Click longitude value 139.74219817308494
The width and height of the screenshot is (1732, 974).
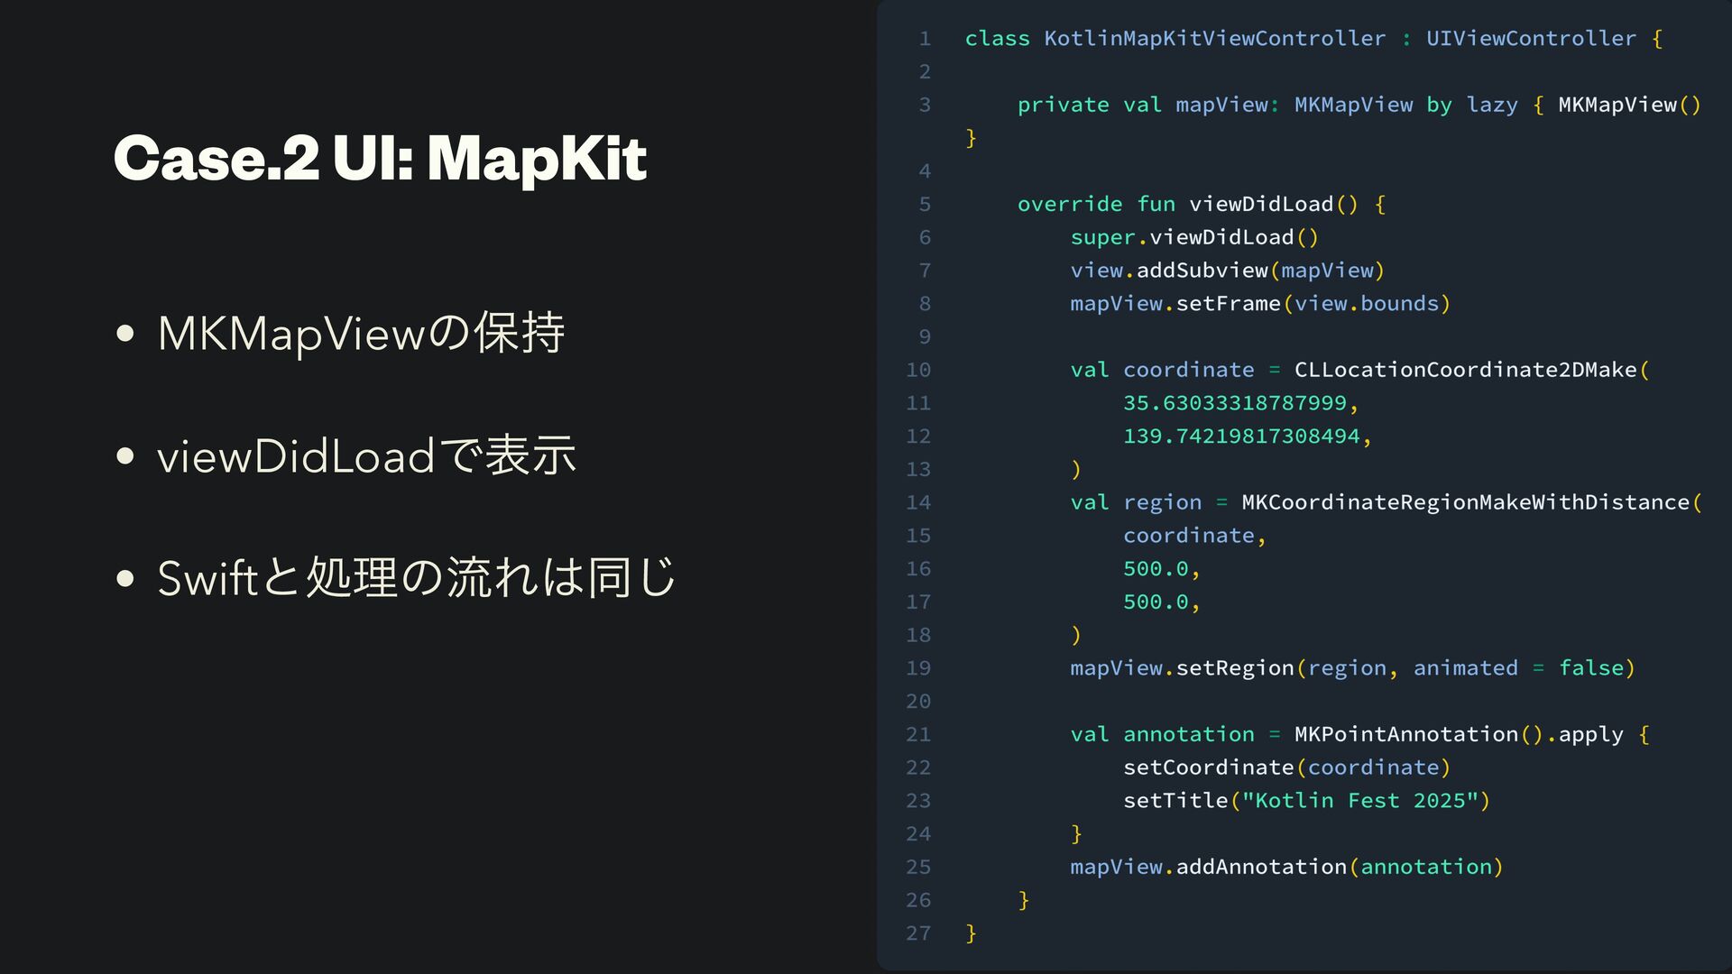pyautogui.click(x=1240, y=436)
